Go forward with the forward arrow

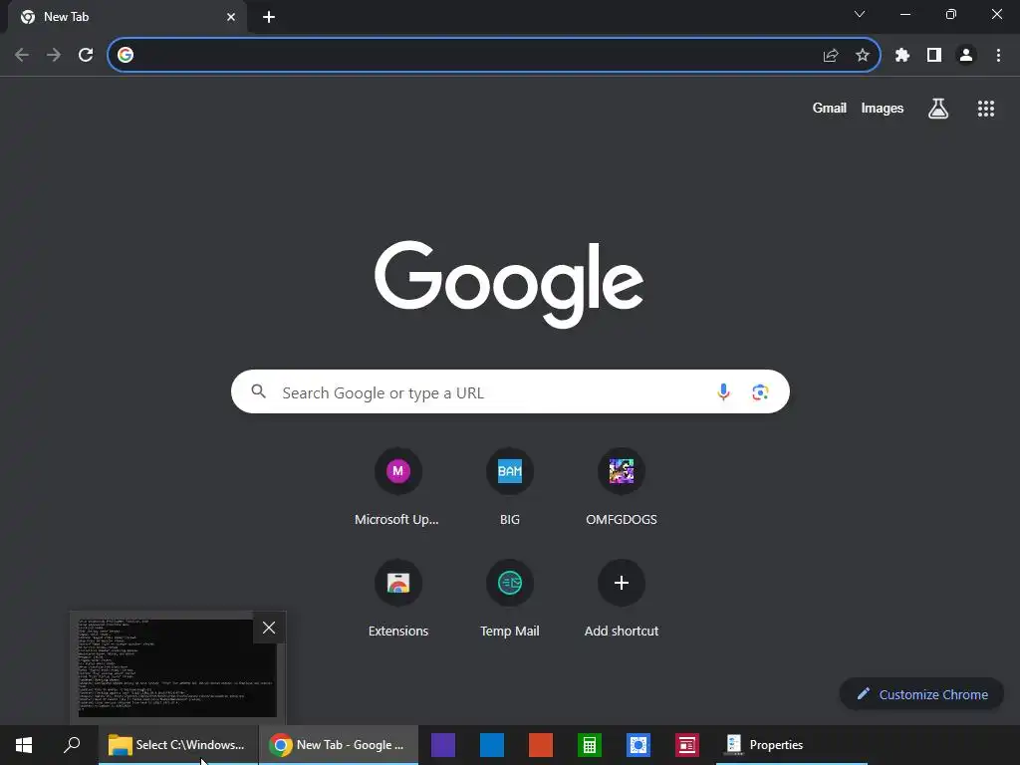point(54,56)
